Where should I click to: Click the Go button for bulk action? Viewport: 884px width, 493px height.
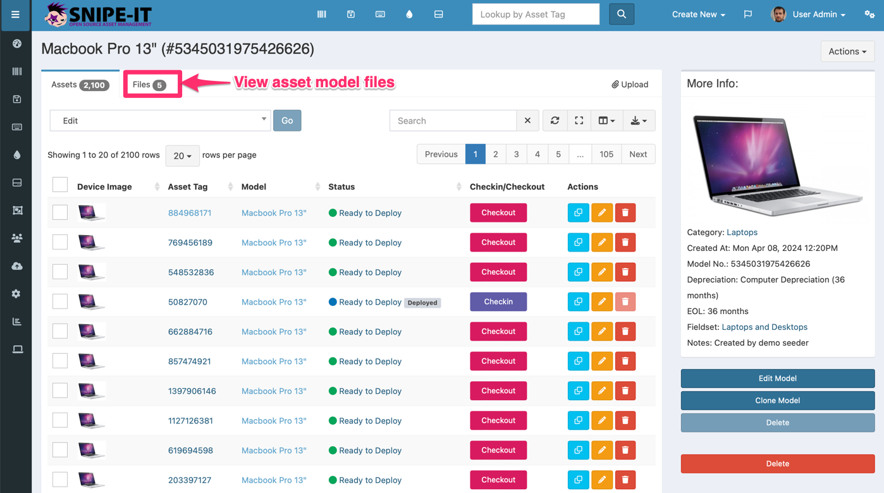click(287, 121)
